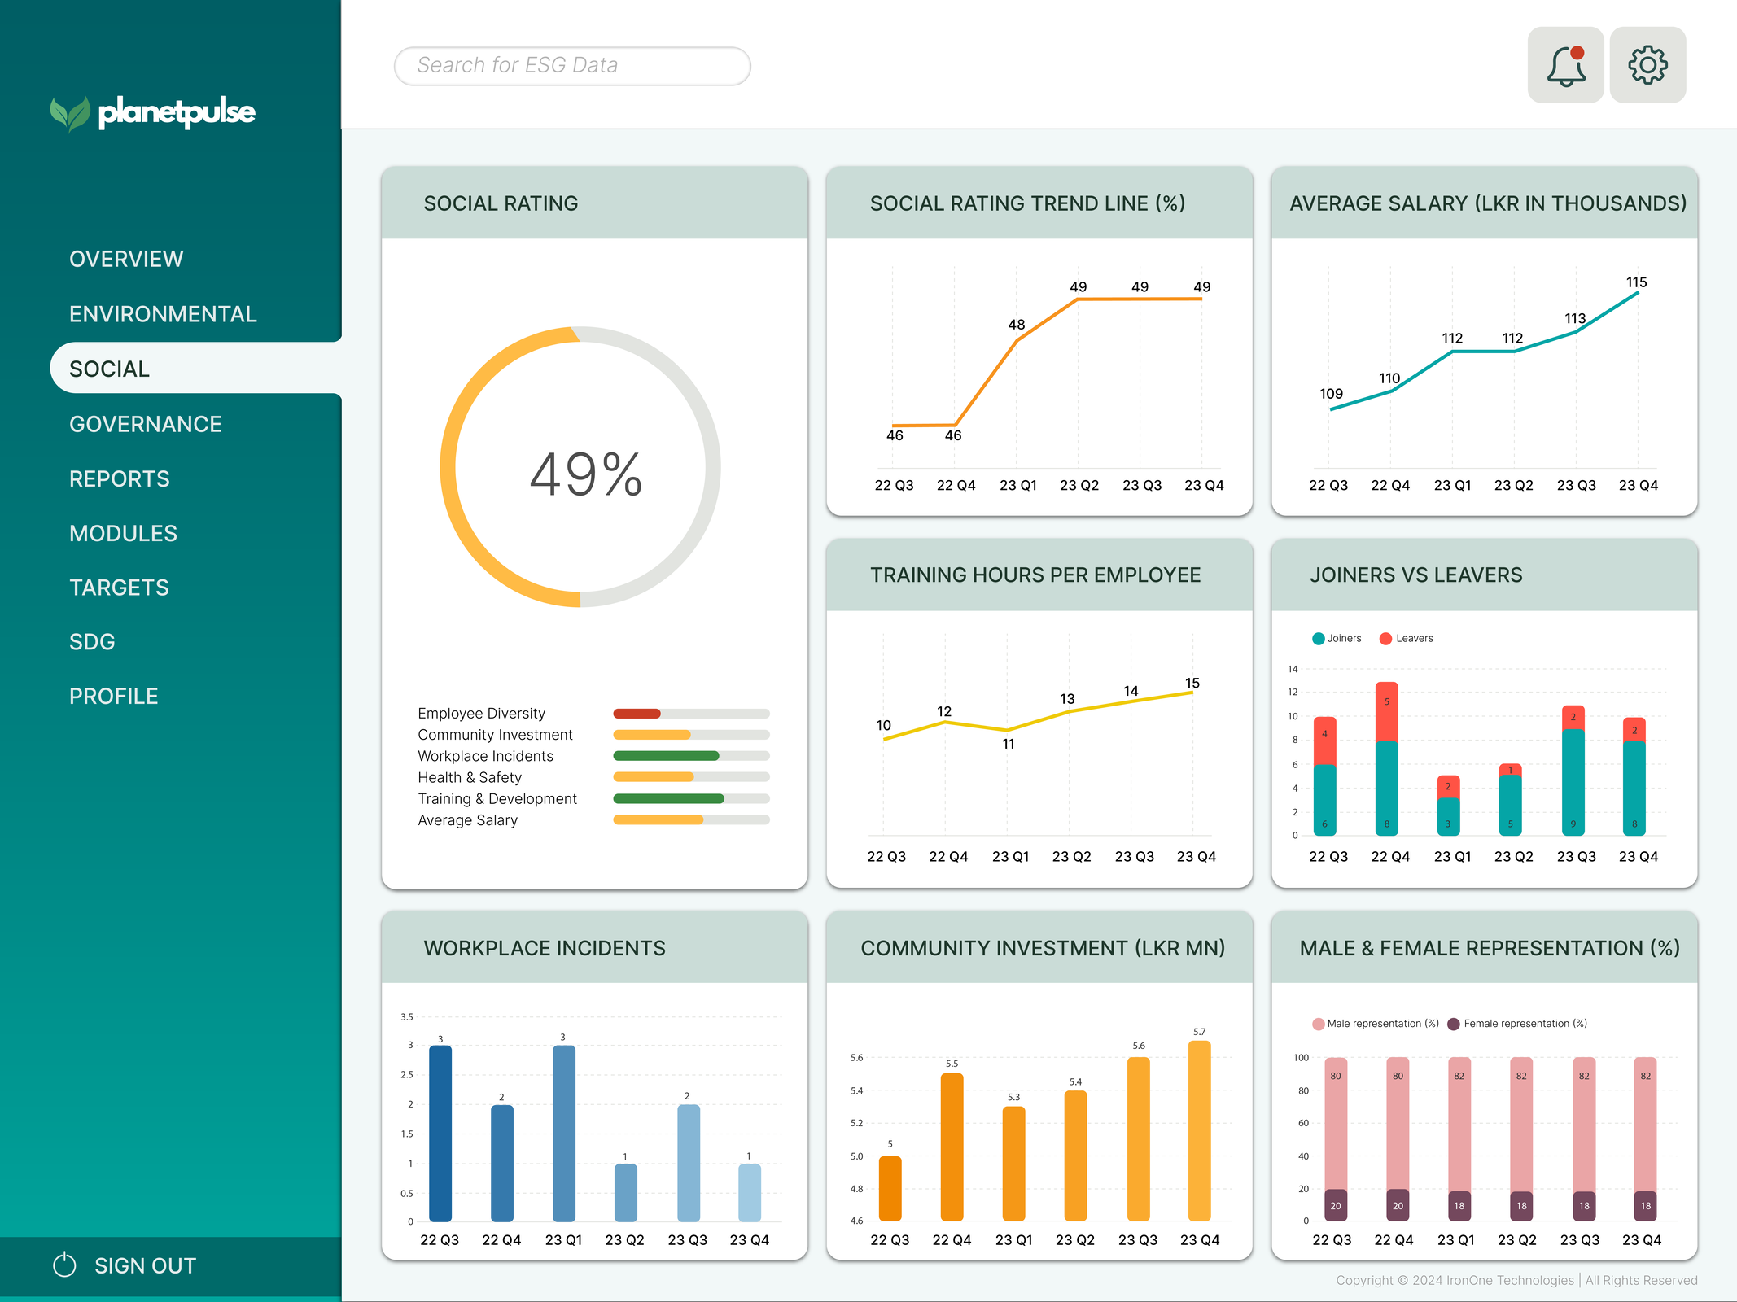Screen dimensions: 1737x1302
Task: Click the 23 Q4 gender representation bar
Action: tap(1646, 1139)
